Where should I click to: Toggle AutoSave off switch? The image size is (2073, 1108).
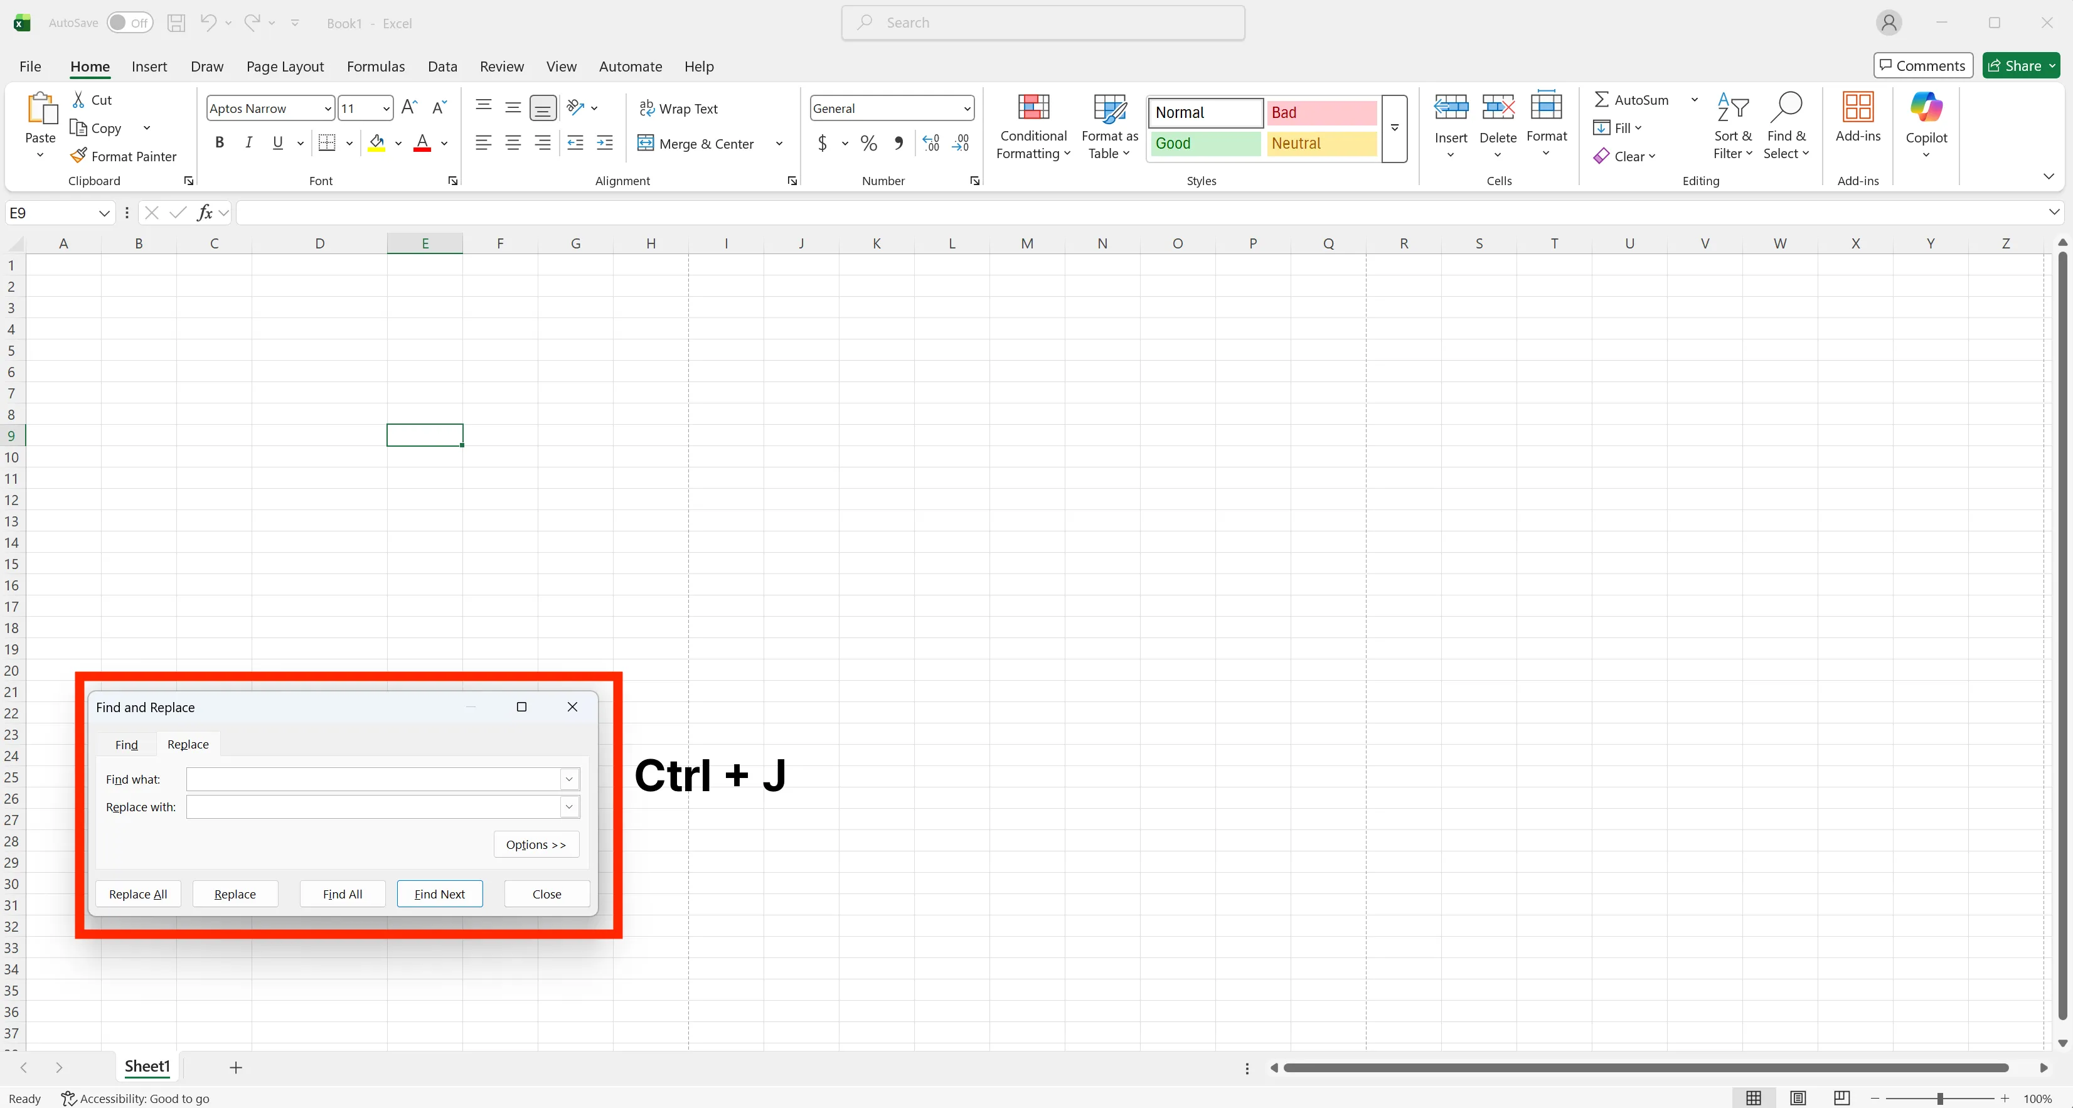tap(129, 23)
